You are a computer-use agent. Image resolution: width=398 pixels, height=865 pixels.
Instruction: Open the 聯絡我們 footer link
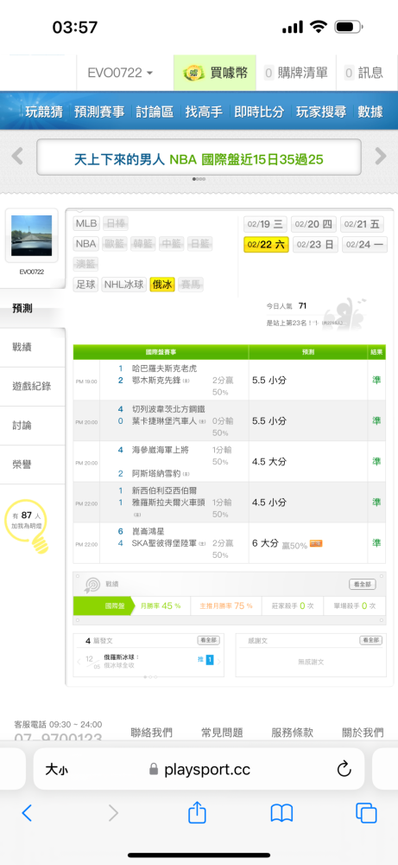point(151,733)
